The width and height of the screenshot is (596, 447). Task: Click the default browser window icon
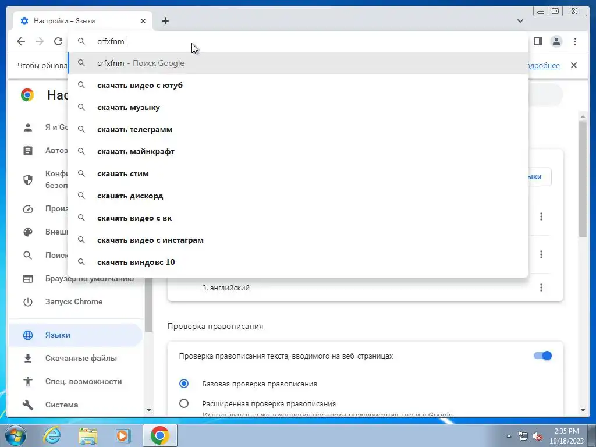click(x=28, y=279)
